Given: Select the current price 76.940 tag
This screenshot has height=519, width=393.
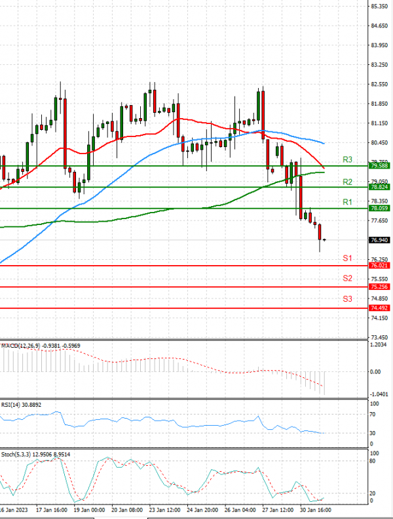Looking at the screenshot, I should 379,240.
